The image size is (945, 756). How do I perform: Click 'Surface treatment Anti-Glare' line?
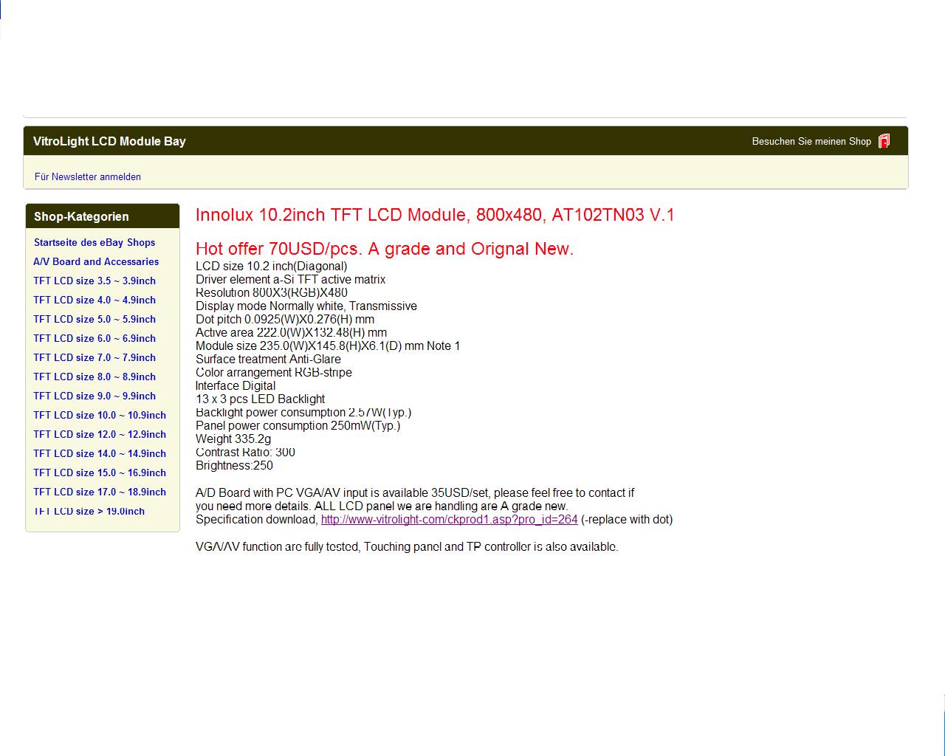point(269,359)
